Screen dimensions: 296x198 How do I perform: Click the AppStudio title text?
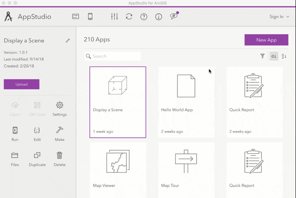[34, 17]
